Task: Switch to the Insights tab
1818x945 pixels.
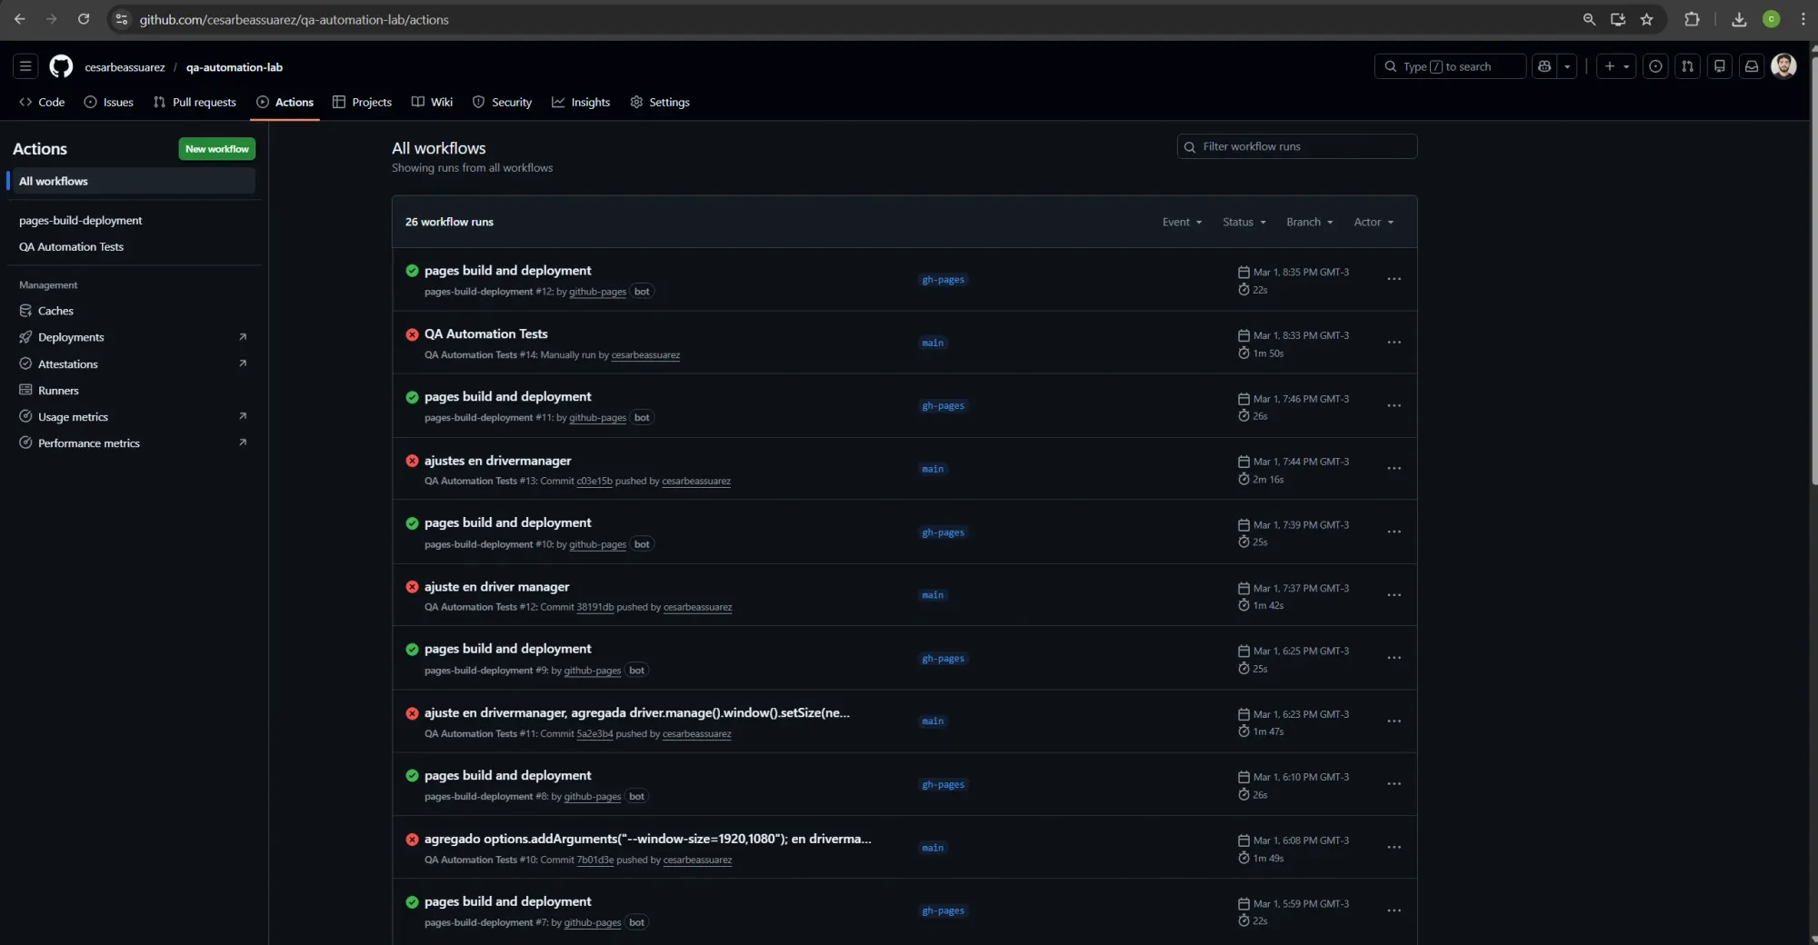Action: pyautogui.click(x=581, y=102)
